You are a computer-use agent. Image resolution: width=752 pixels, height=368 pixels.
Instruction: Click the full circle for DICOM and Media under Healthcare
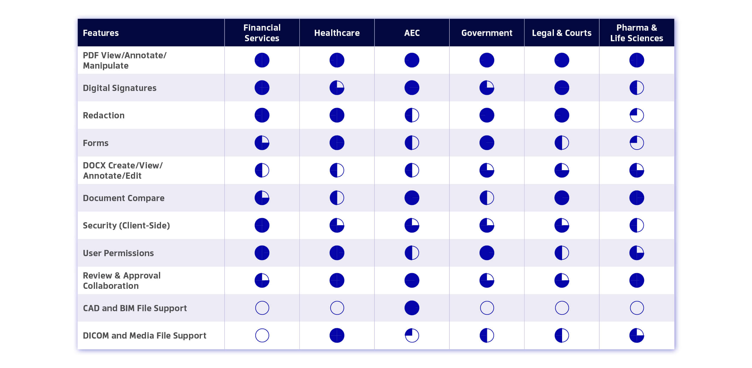point(337,335)
